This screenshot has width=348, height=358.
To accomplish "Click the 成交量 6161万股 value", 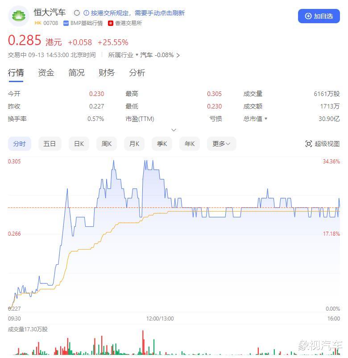I will pos(327,94).
